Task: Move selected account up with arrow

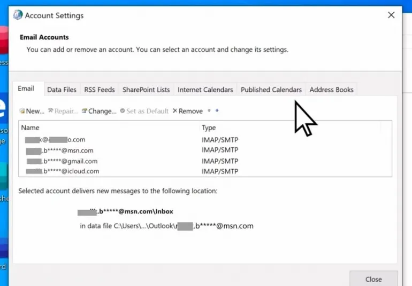Action: (x=209, y=111)
